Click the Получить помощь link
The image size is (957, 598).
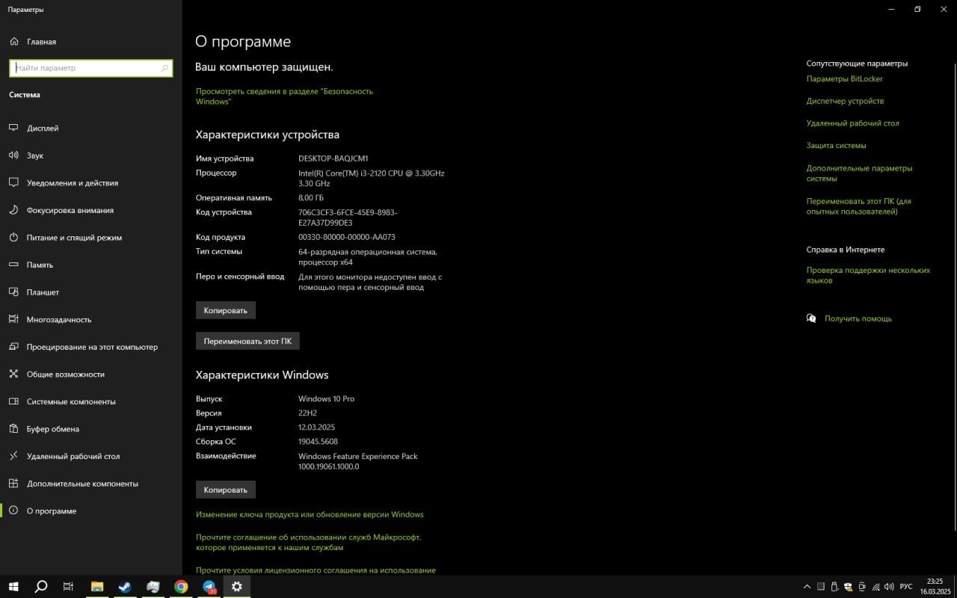coord(858,318)
